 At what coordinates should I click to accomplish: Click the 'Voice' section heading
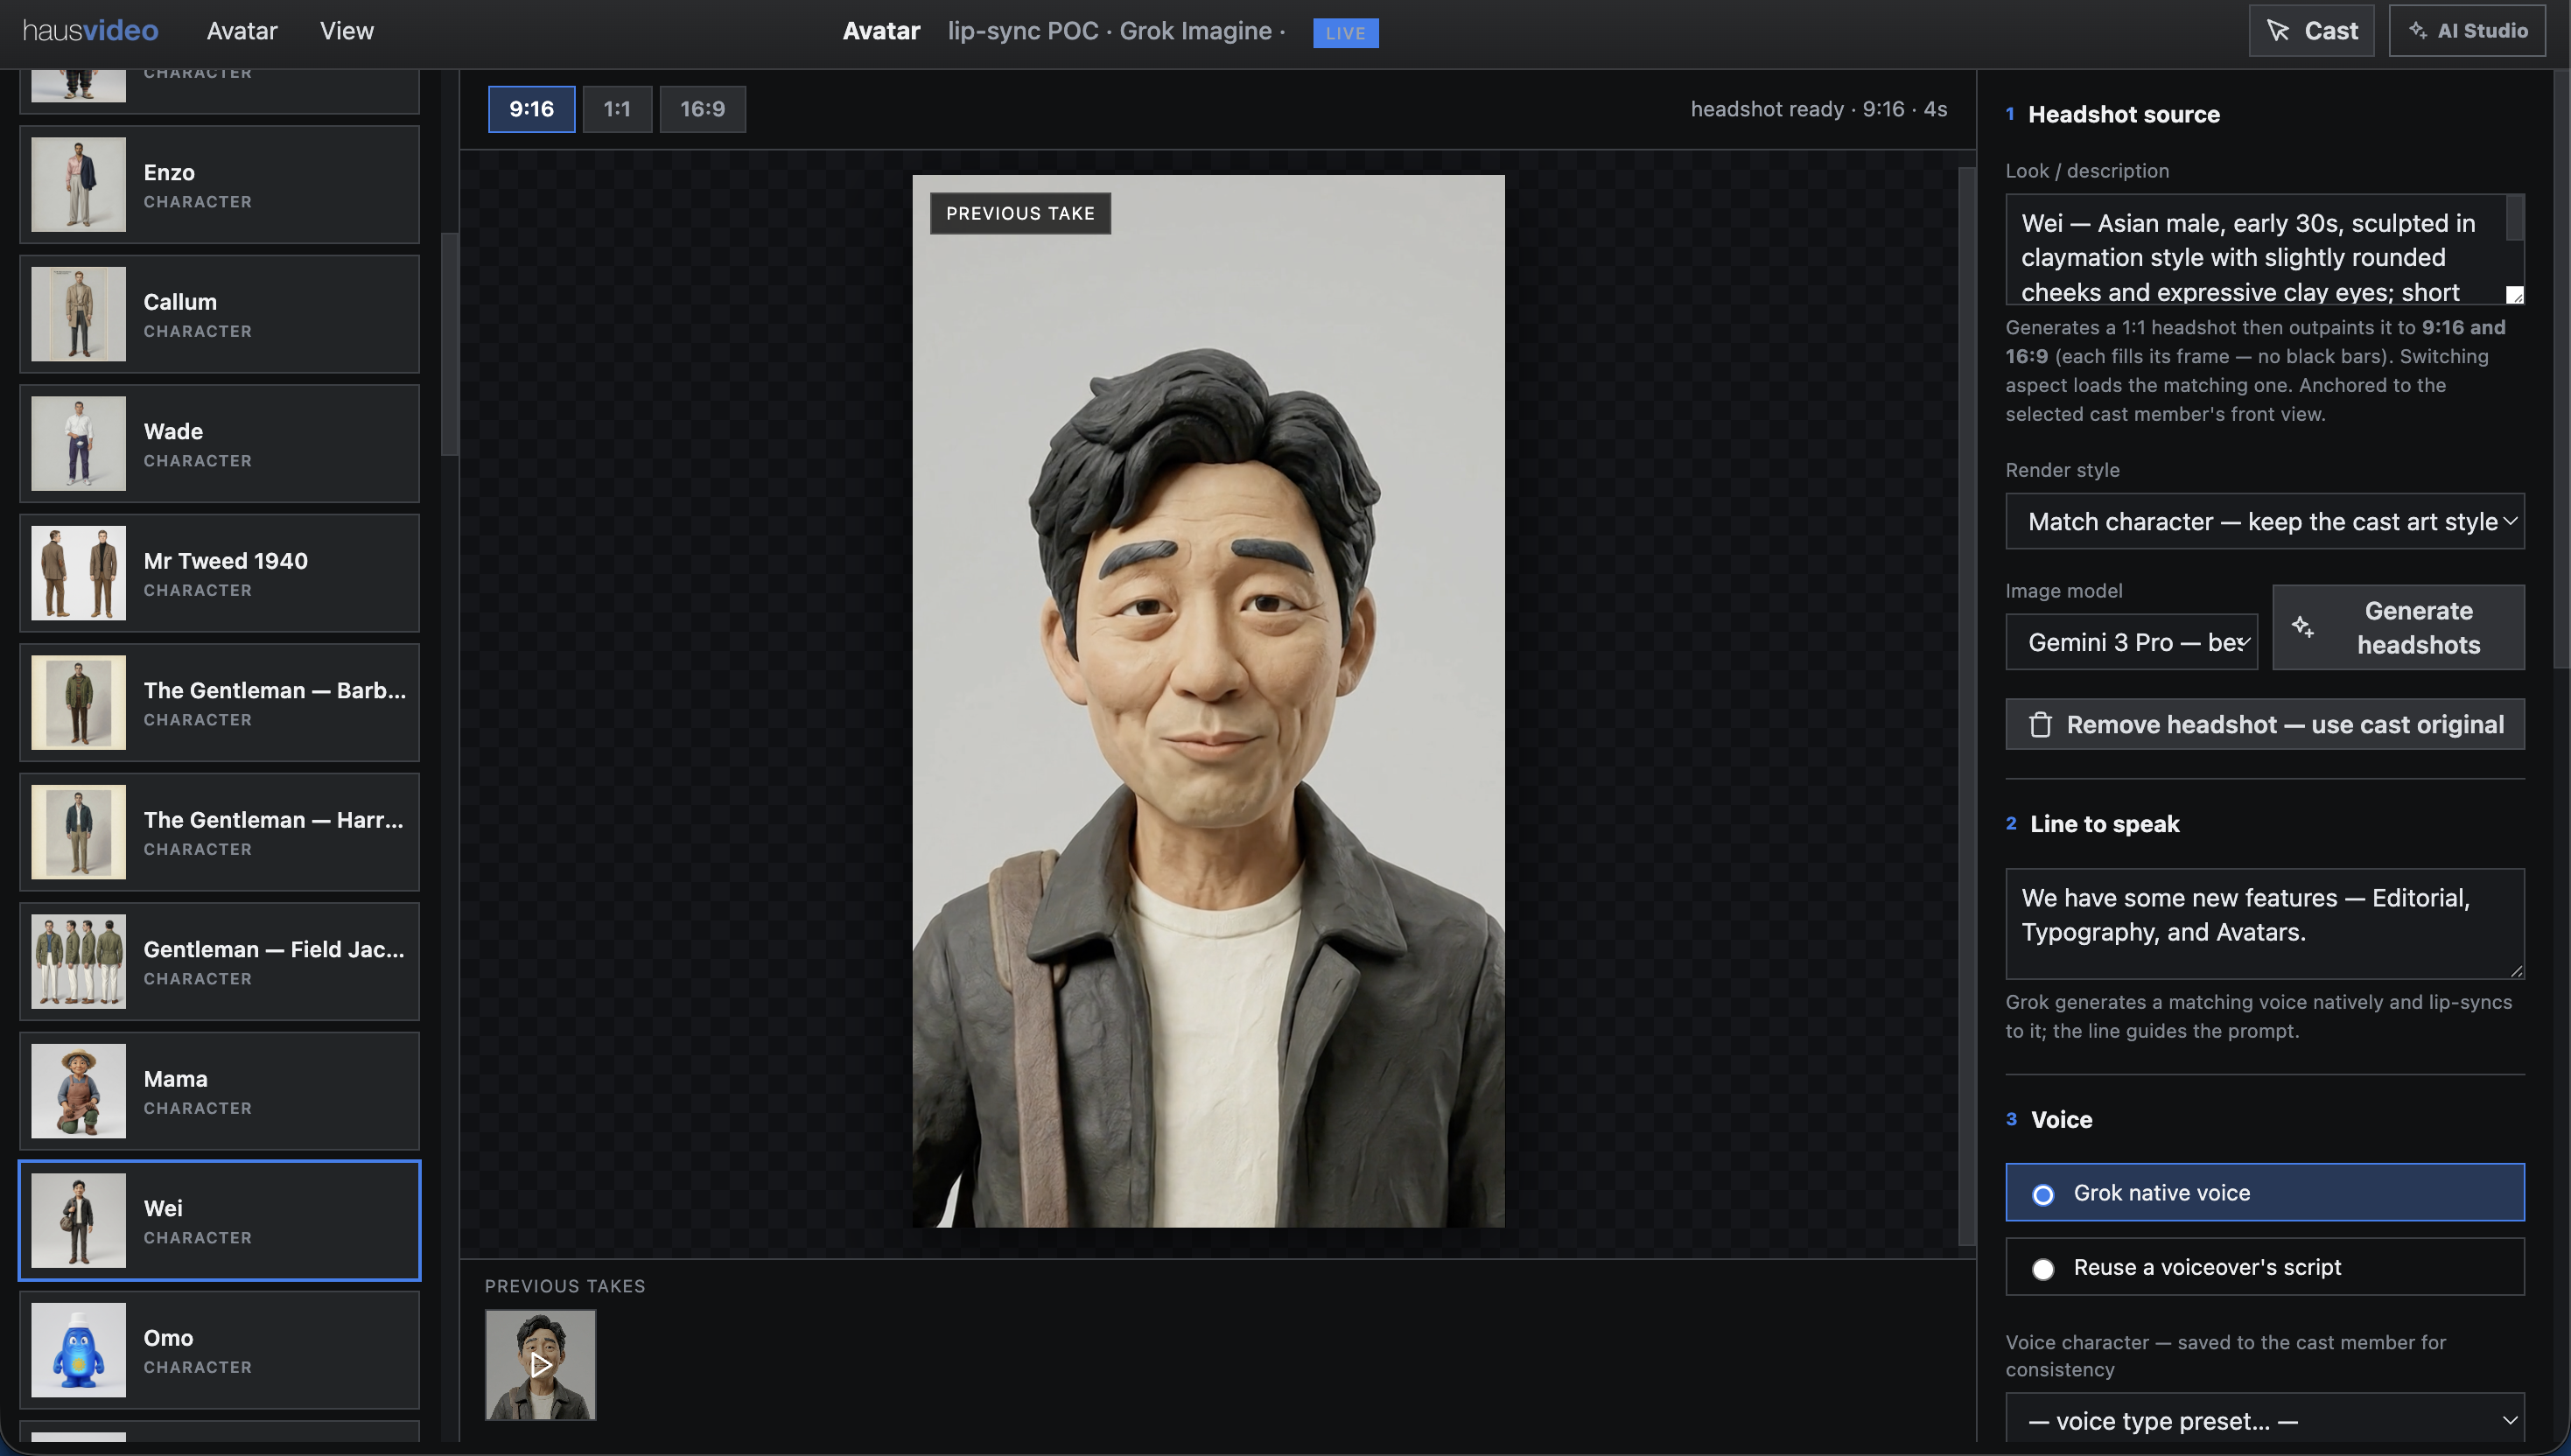coord(2061,1119)
